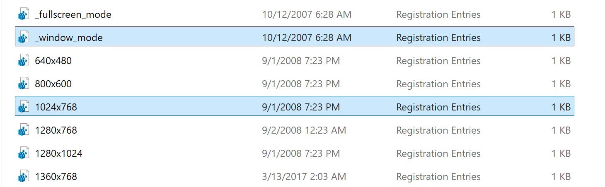Choose the 1280x768 file name
605x187 pixels.
(x=56, y=130)
